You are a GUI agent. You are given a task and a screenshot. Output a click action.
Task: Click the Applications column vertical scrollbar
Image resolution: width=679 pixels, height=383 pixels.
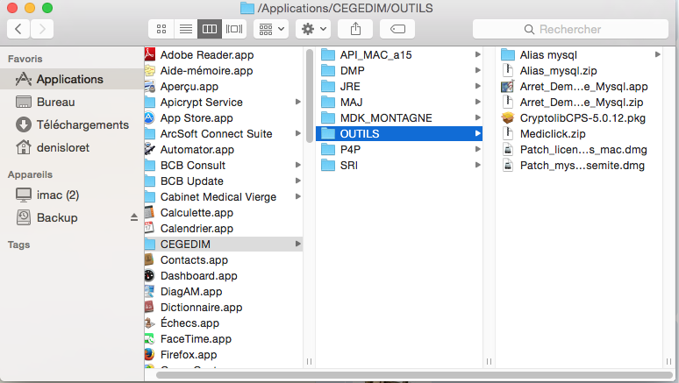click(x=309, y=96)
